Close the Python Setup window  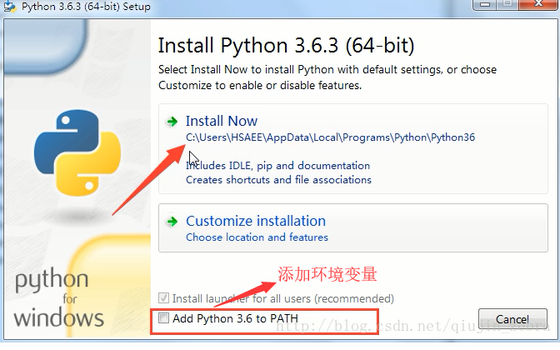click(x=538, y=4)
